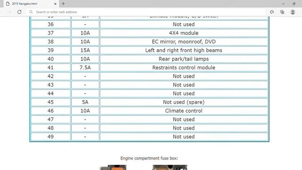Focus the Search or enter web address field
The height and width of the screenshot is (170, 302).
point(146,12)
